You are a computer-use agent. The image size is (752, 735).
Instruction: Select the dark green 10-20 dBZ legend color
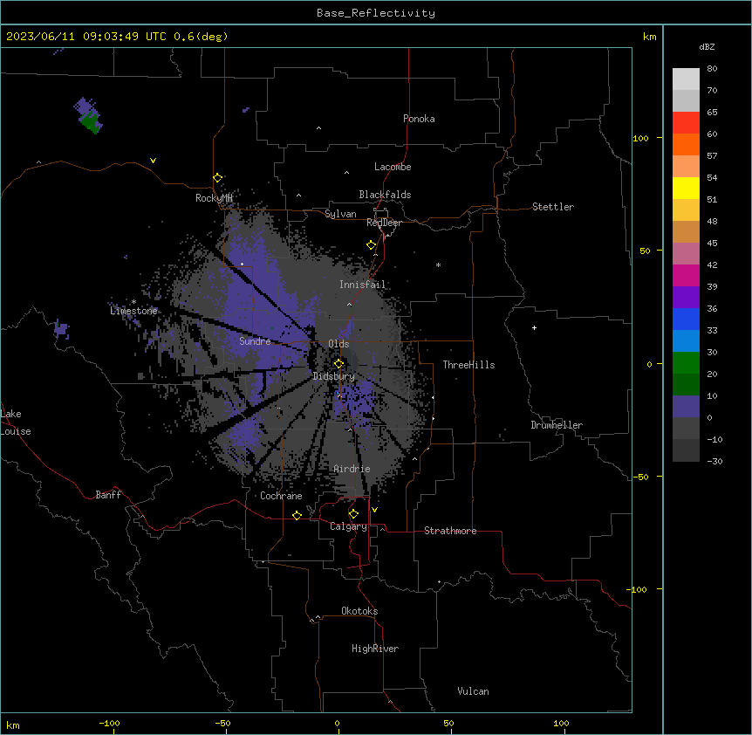coord(686,384)
